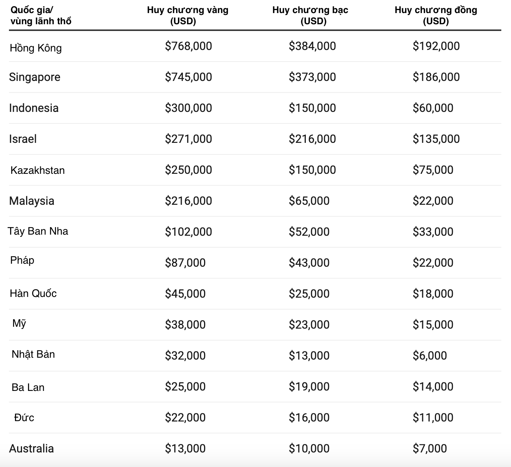Click the Malaysia country name
This screenshot has width=511, height=467.
[32, 201]
